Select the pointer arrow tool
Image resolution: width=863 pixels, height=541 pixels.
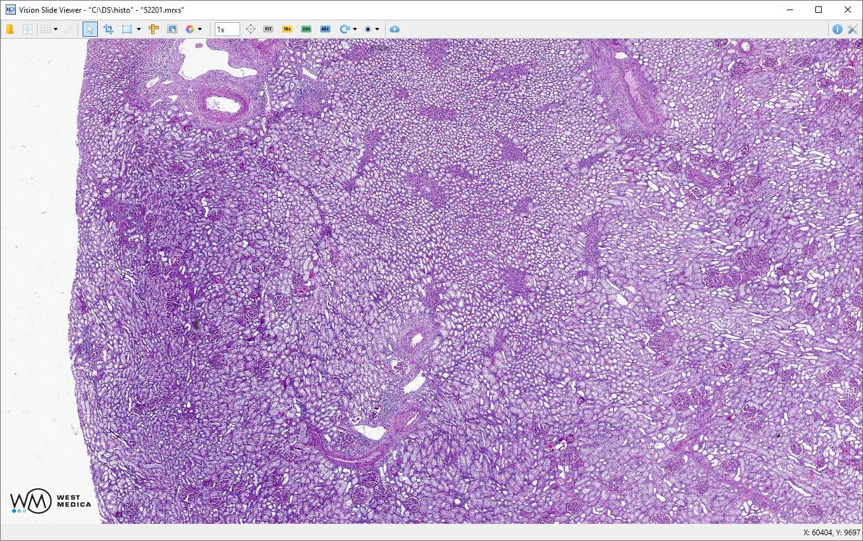(x=90, y=29)
